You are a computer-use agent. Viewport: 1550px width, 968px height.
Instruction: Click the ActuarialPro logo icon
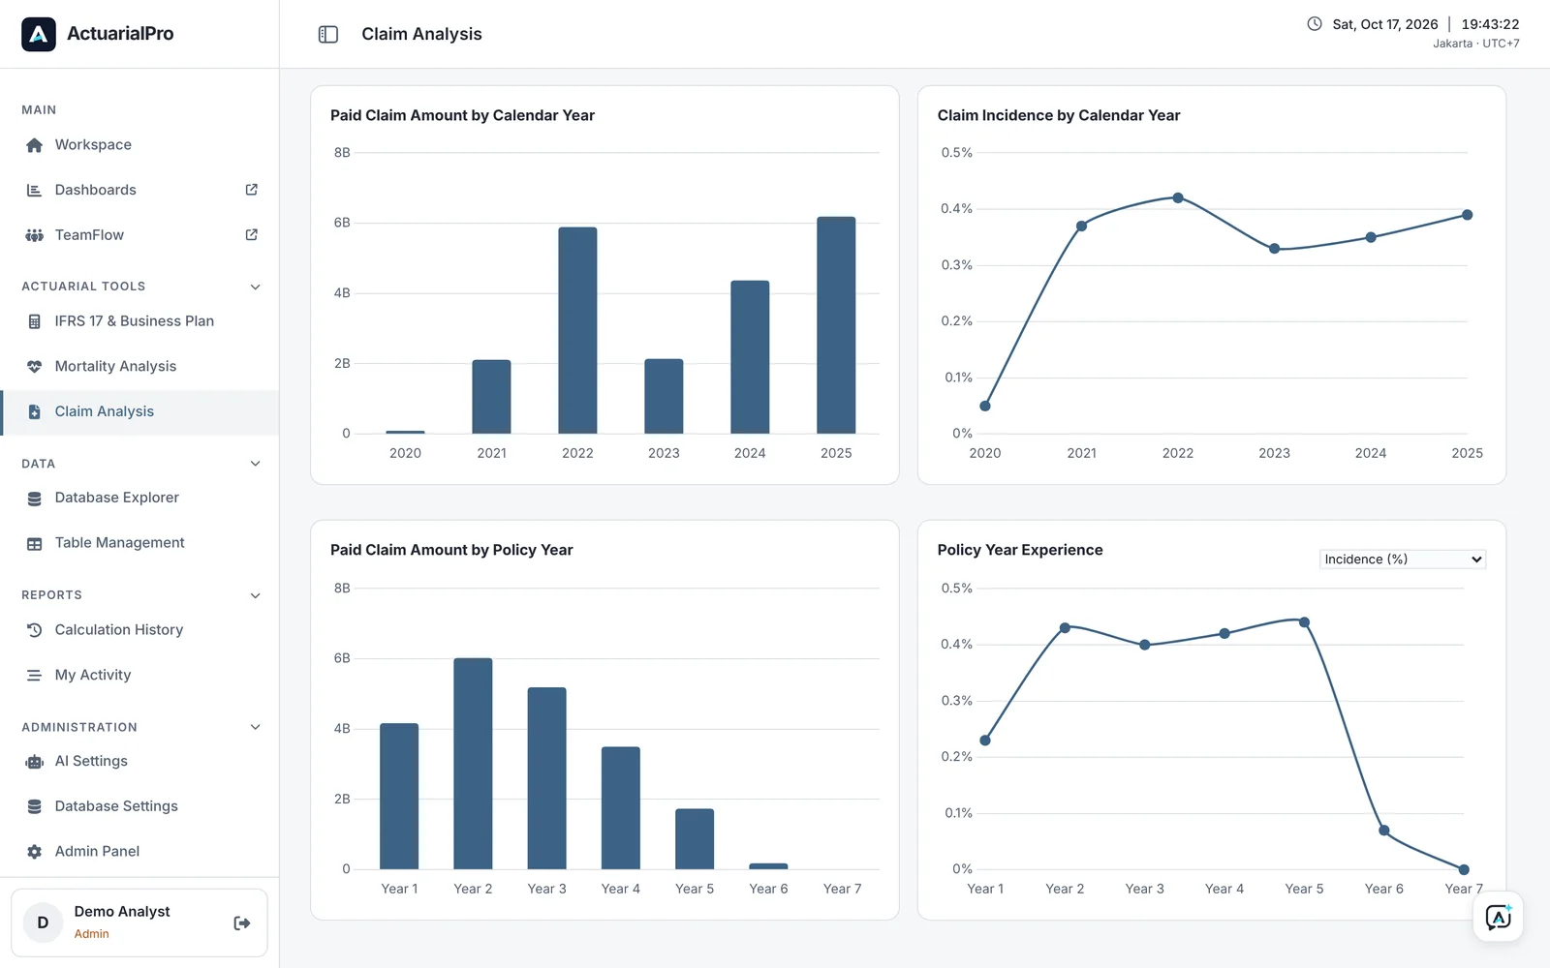click(x=39, y=34)
